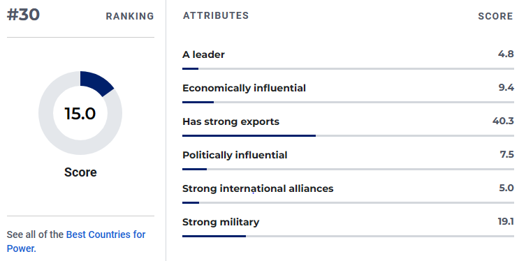
Task: Open the Best Countries for Power link
Action: tap(76, 241)
